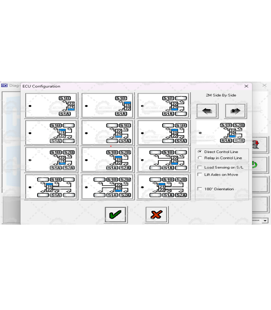Choose three-axle layout with S1B S2B, 22 over 21
Viewport: 271px width, 310px height.
click(108, 187)
